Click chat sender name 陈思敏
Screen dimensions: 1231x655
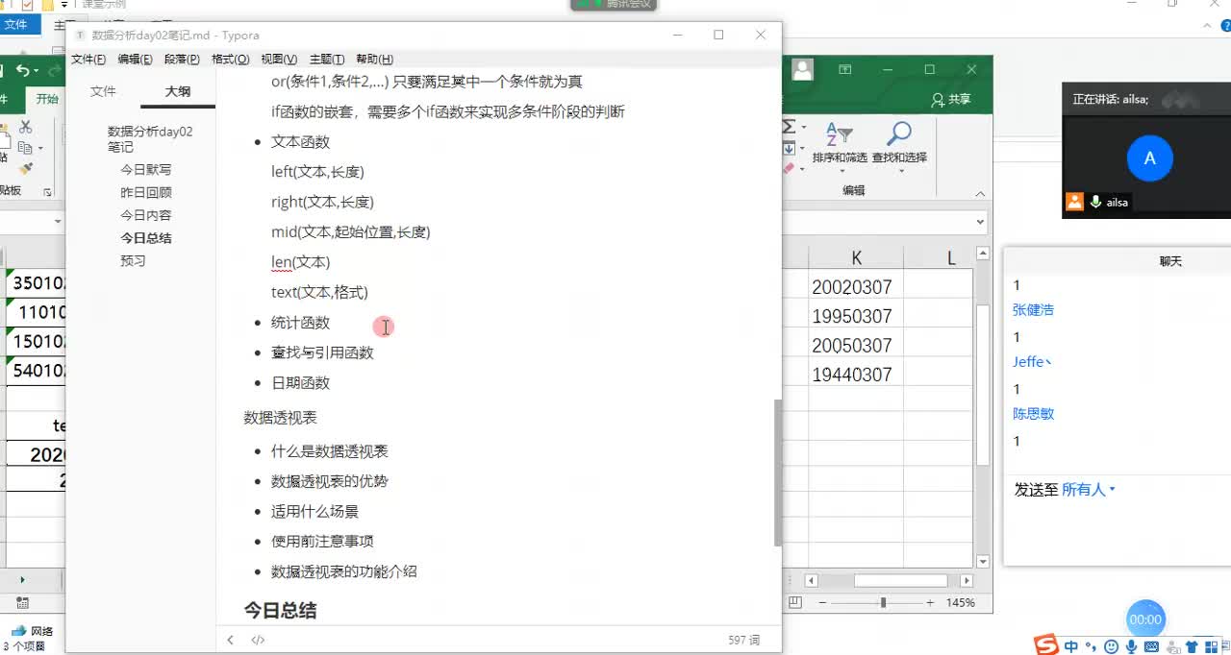pos(1034,414)
